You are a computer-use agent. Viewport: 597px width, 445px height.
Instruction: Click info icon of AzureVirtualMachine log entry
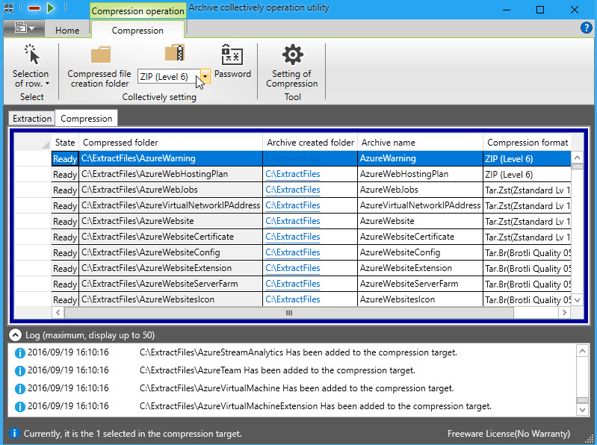(19, 388)
